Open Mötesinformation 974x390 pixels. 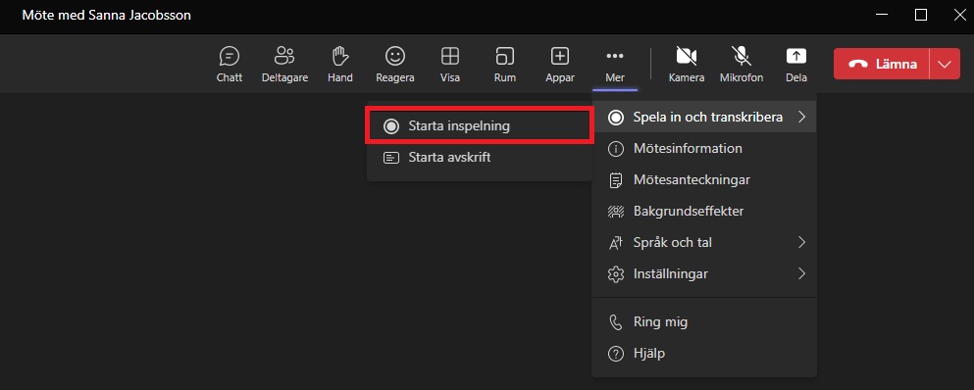704,149
